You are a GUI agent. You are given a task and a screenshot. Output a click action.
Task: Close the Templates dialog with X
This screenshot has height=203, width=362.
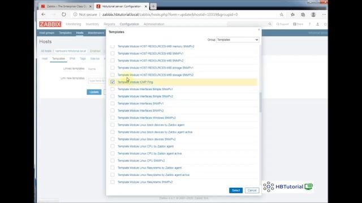coord(259,30)
